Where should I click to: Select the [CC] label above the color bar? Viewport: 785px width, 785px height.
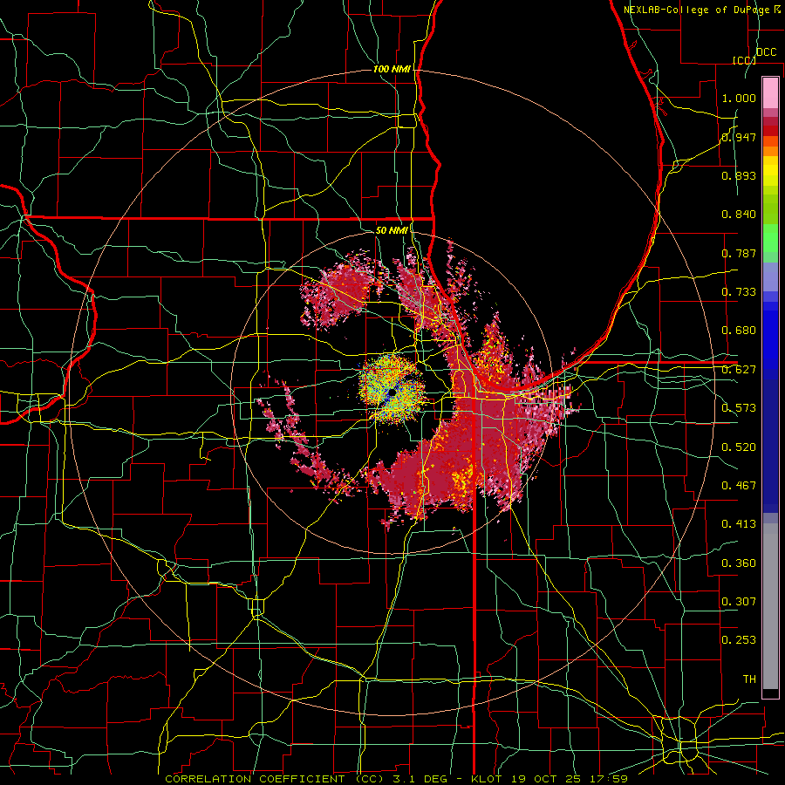tap(744, 60)
